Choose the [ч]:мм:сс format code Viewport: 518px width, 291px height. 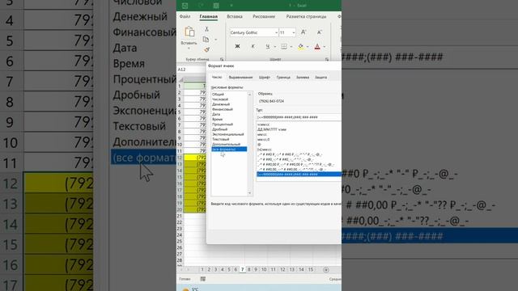[265, 150]
